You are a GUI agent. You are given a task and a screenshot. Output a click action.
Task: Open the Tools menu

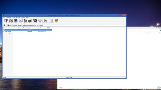[14, 18]
